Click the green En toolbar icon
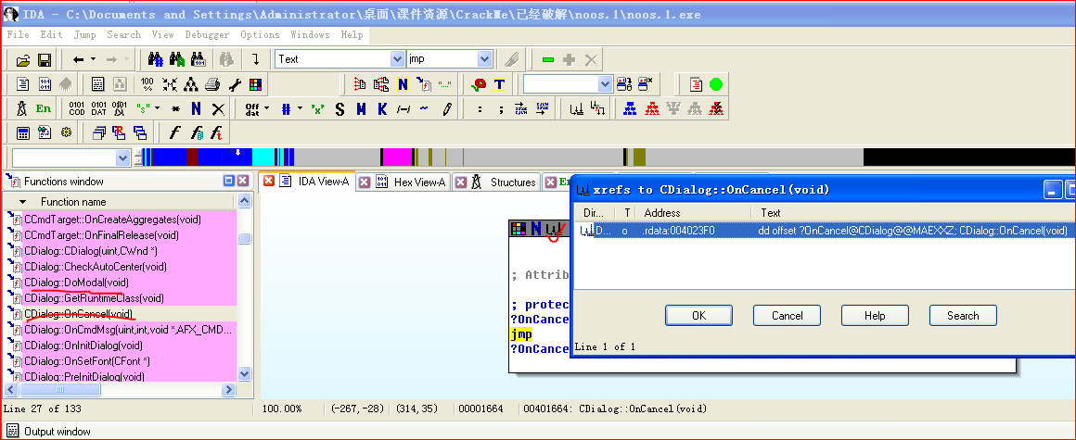Screen dimensions: 1076x440 (44, 108)
